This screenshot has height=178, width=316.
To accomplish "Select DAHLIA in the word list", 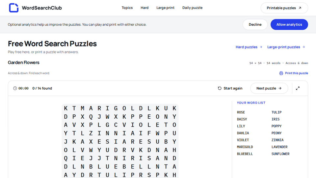I will pyautogui.click(x=243, y=133).
